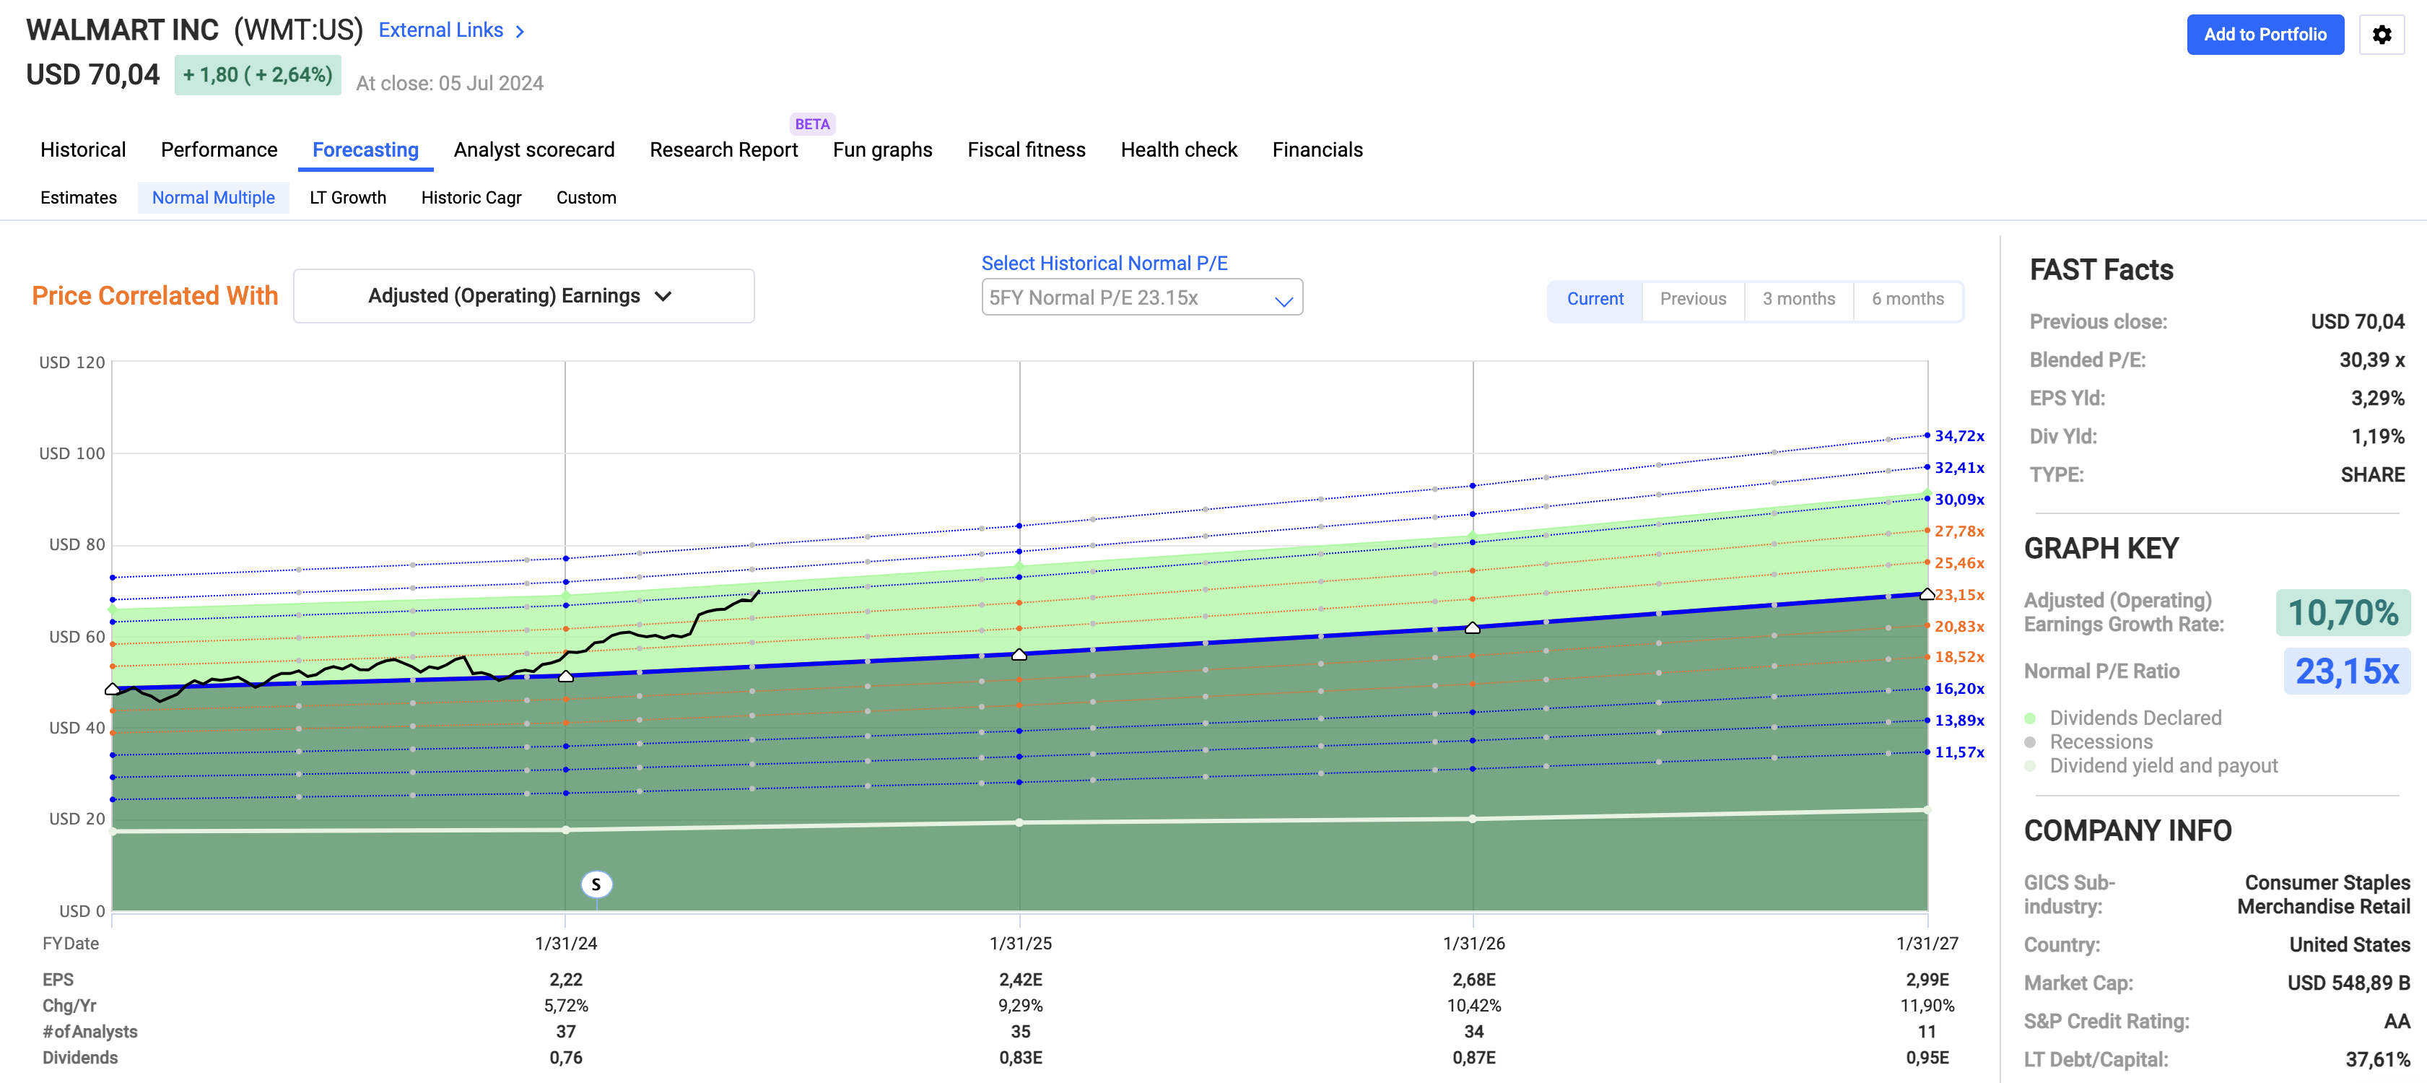
Task: Expand 5FY Normal P/E 23.15x selector
Action: 1141,298
